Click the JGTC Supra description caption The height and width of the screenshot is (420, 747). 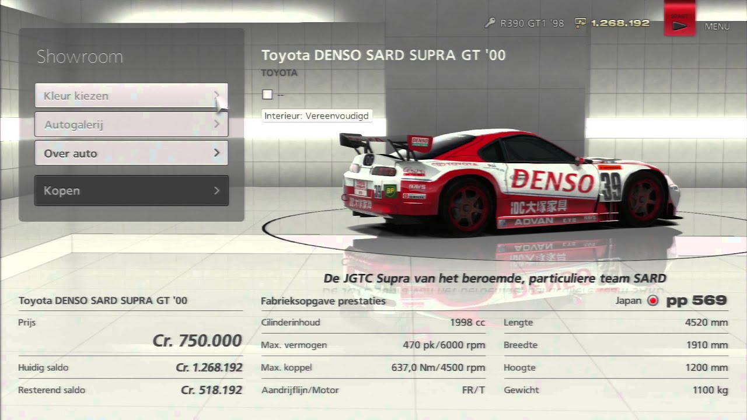coord(495,278)
